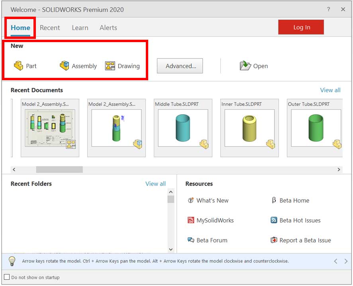Open the Beta Forum link text

(212, 240)
